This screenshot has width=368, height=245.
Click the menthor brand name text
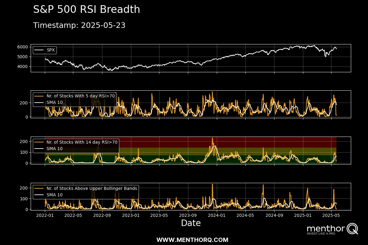point(326,228)
